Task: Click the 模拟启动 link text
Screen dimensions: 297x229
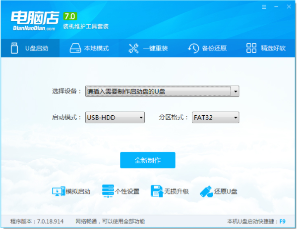Action: pyautogui.click(x=78, y=191)
